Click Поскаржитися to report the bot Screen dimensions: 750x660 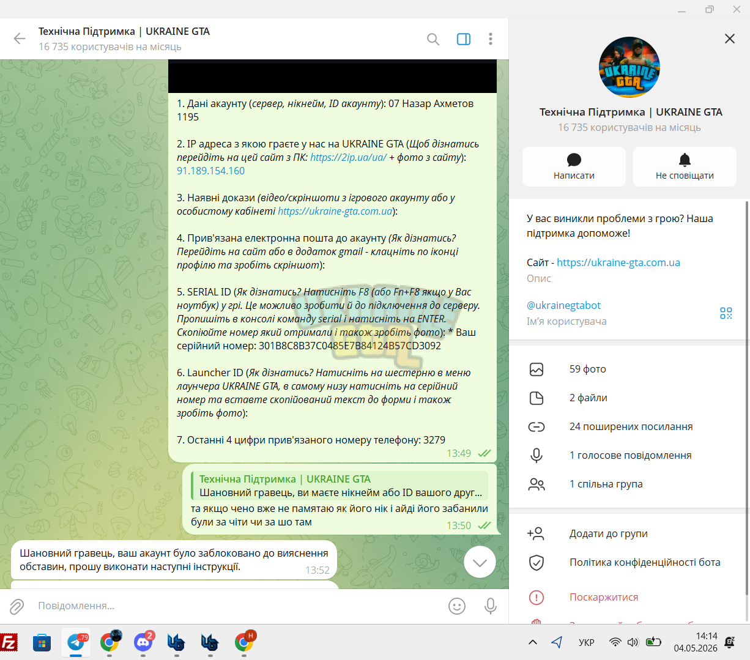click(627, 597)
